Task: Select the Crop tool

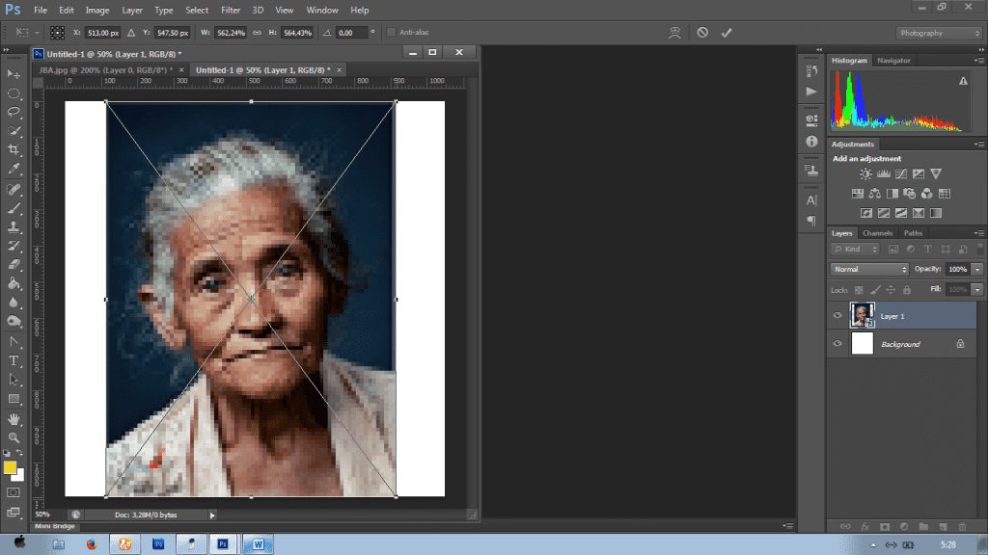Action: pyautogui.click(x=14, y=149)
